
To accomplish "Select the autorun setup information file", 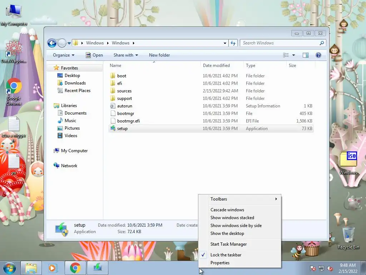I will pyautogui.click(x=125, y=106).
